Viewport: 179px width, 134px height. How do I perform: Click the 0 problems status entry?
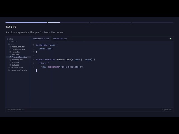pyautogui.click(x=167, y=110)
